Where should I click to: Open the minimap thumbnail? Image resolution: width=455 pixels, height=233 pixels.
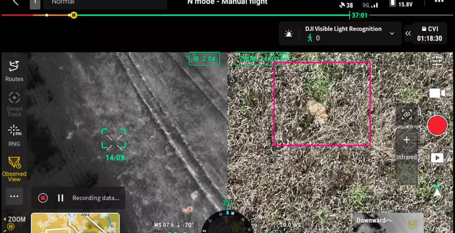point(75,223)
